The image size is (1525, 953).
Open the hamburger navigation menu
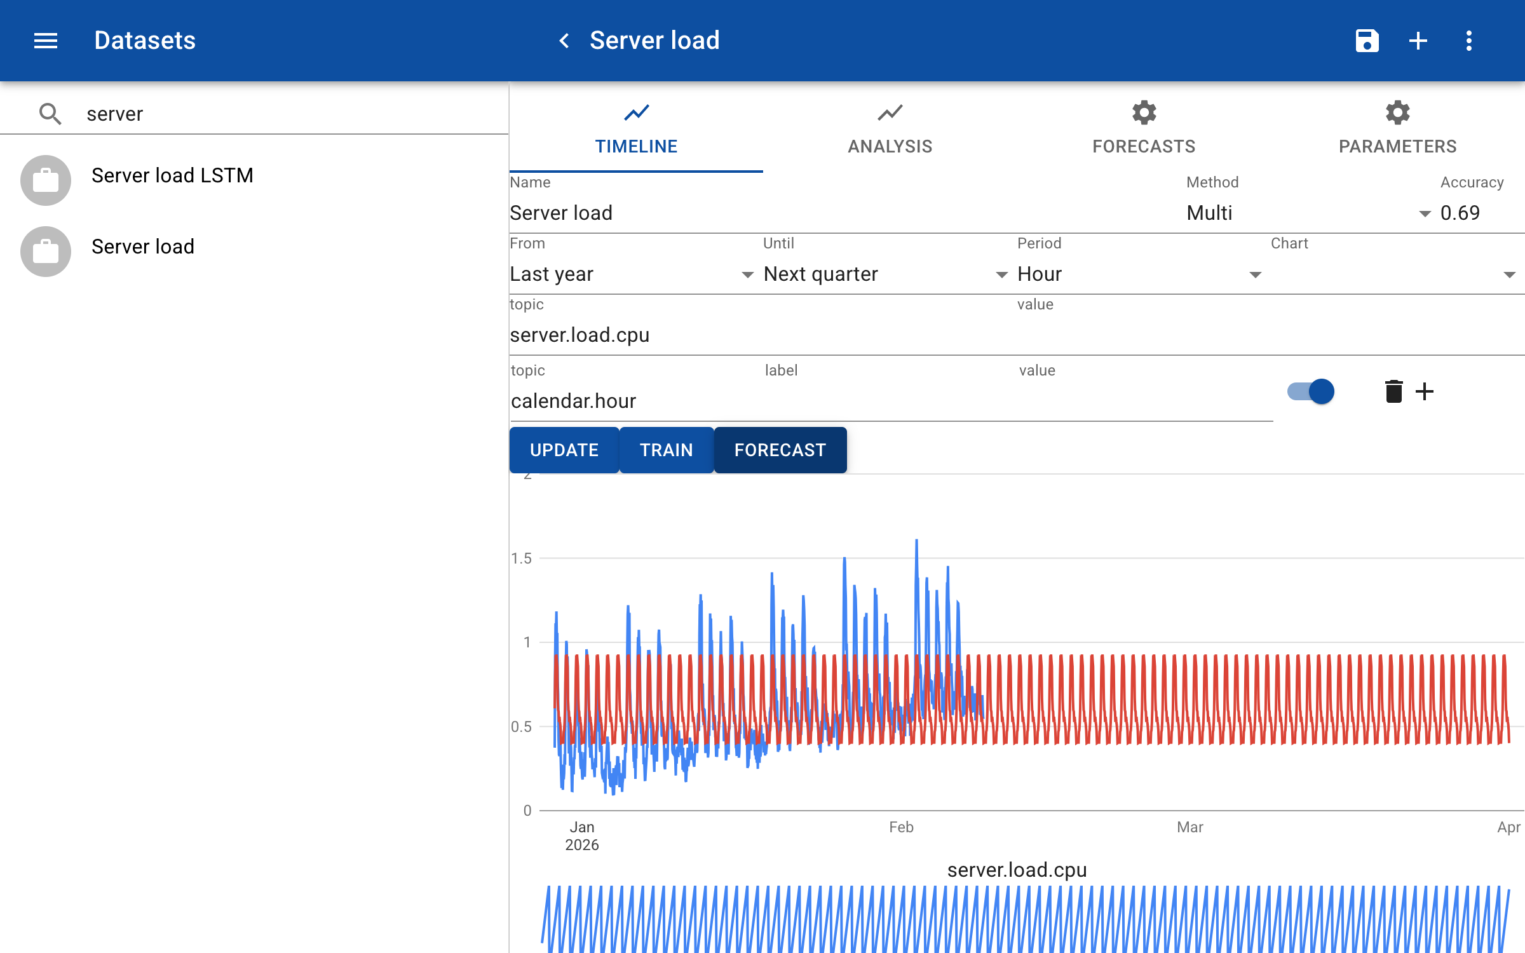point(46,41)
